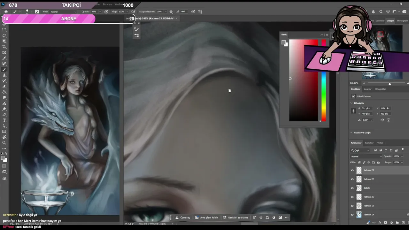The image size is (409, 230).
Task: Click the Home icon in options bar
Action: [6, 11]
